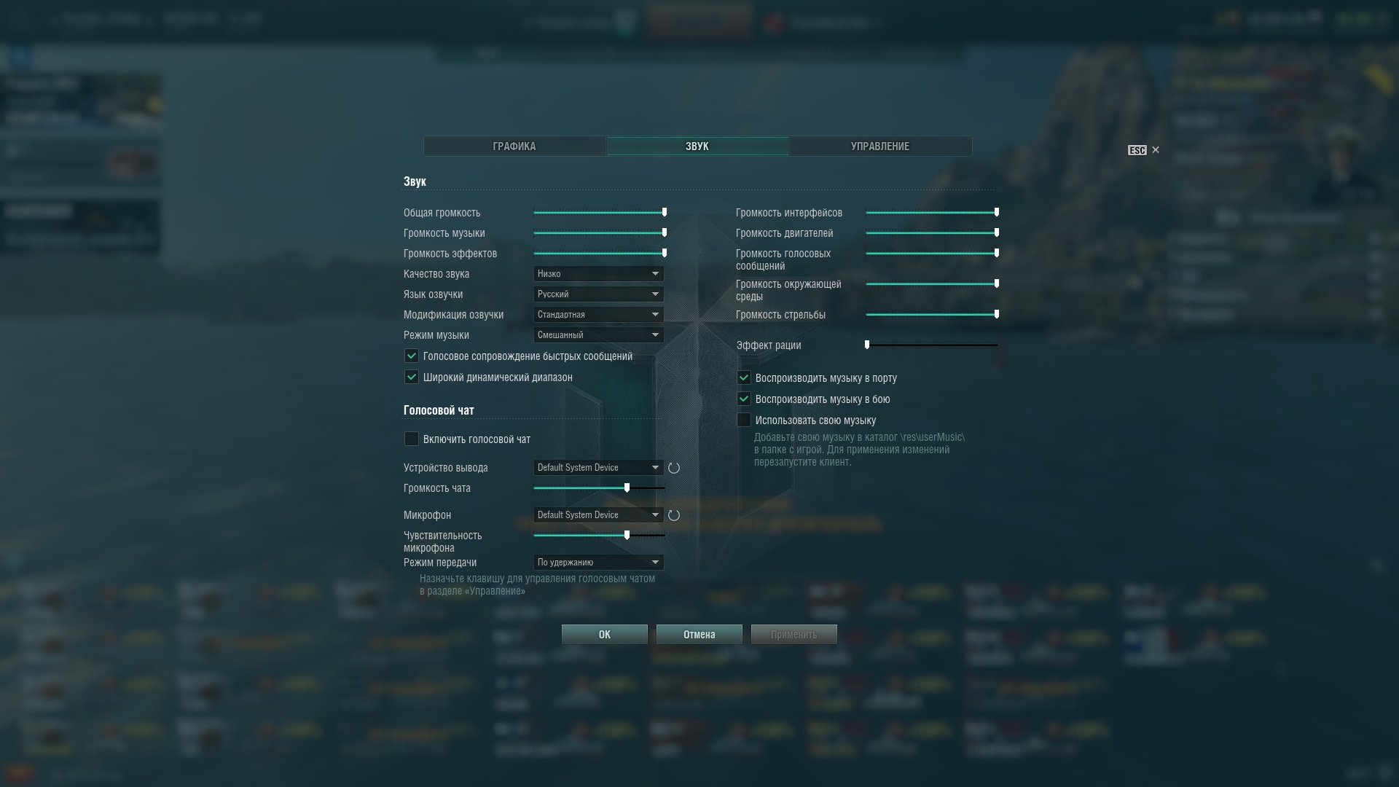Screen dimensions: 1399x787
Task: Click the Эффект рации slider track
Action: click(x=932, y=345)
